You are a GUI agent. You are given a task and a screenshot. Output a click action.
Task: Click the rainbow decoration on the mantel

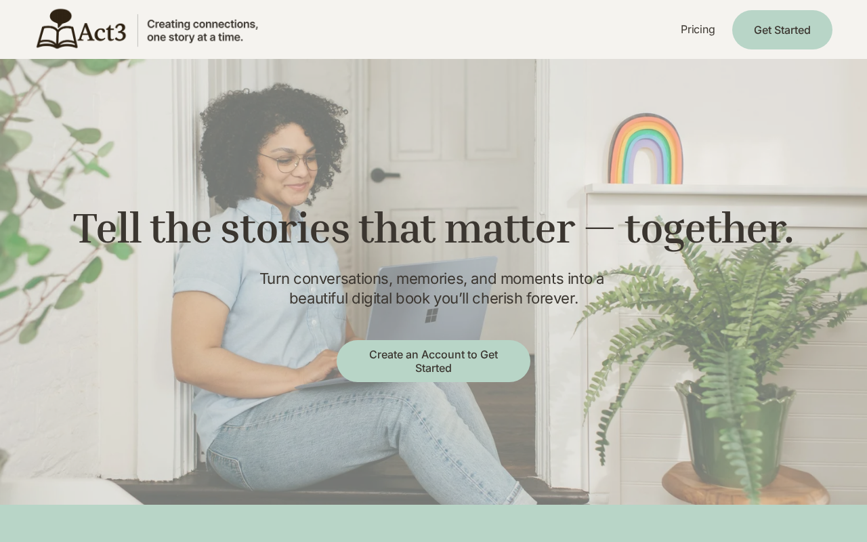646,149
